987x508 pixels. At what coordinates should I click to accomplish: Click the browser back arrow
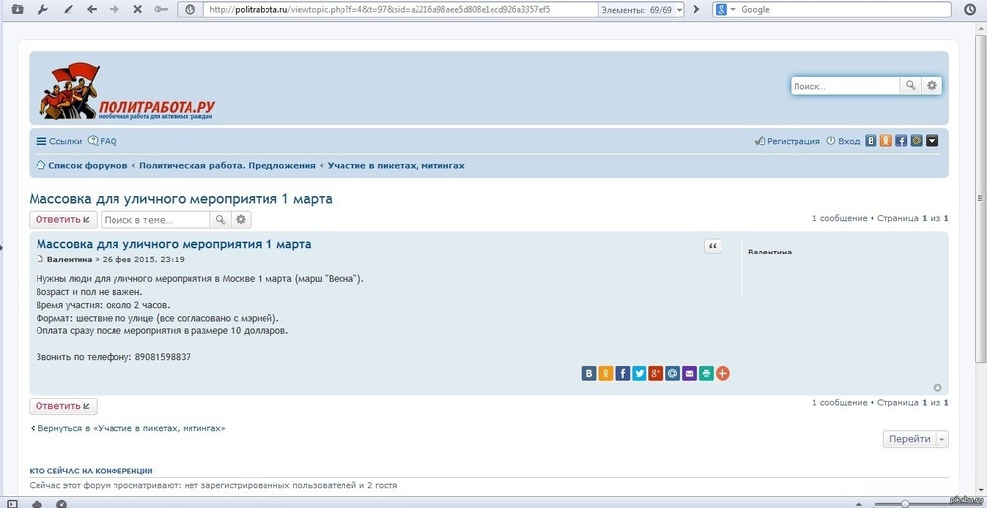(x=92, y=9)
